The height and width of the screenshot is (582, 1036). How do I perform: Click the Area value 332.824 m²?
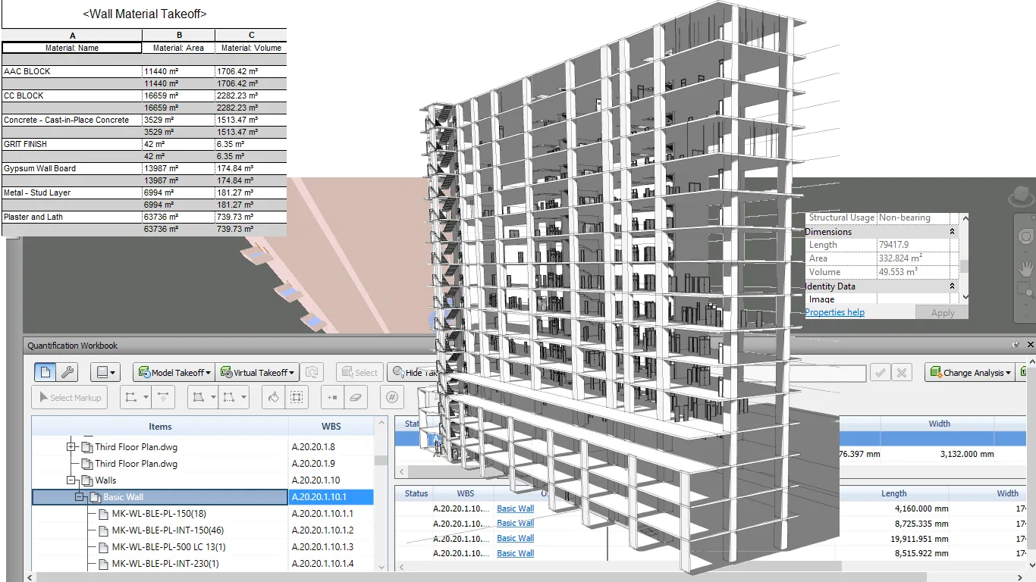coord(901,258)
